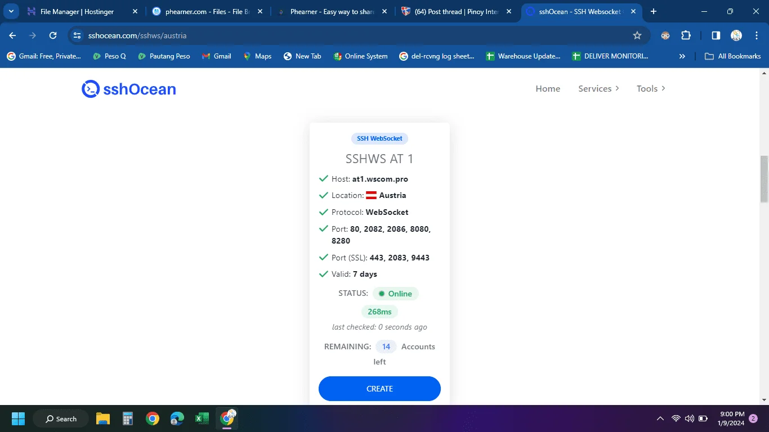Click the sshOcean logo
769x432 pixels.
(x=129, y=89)
